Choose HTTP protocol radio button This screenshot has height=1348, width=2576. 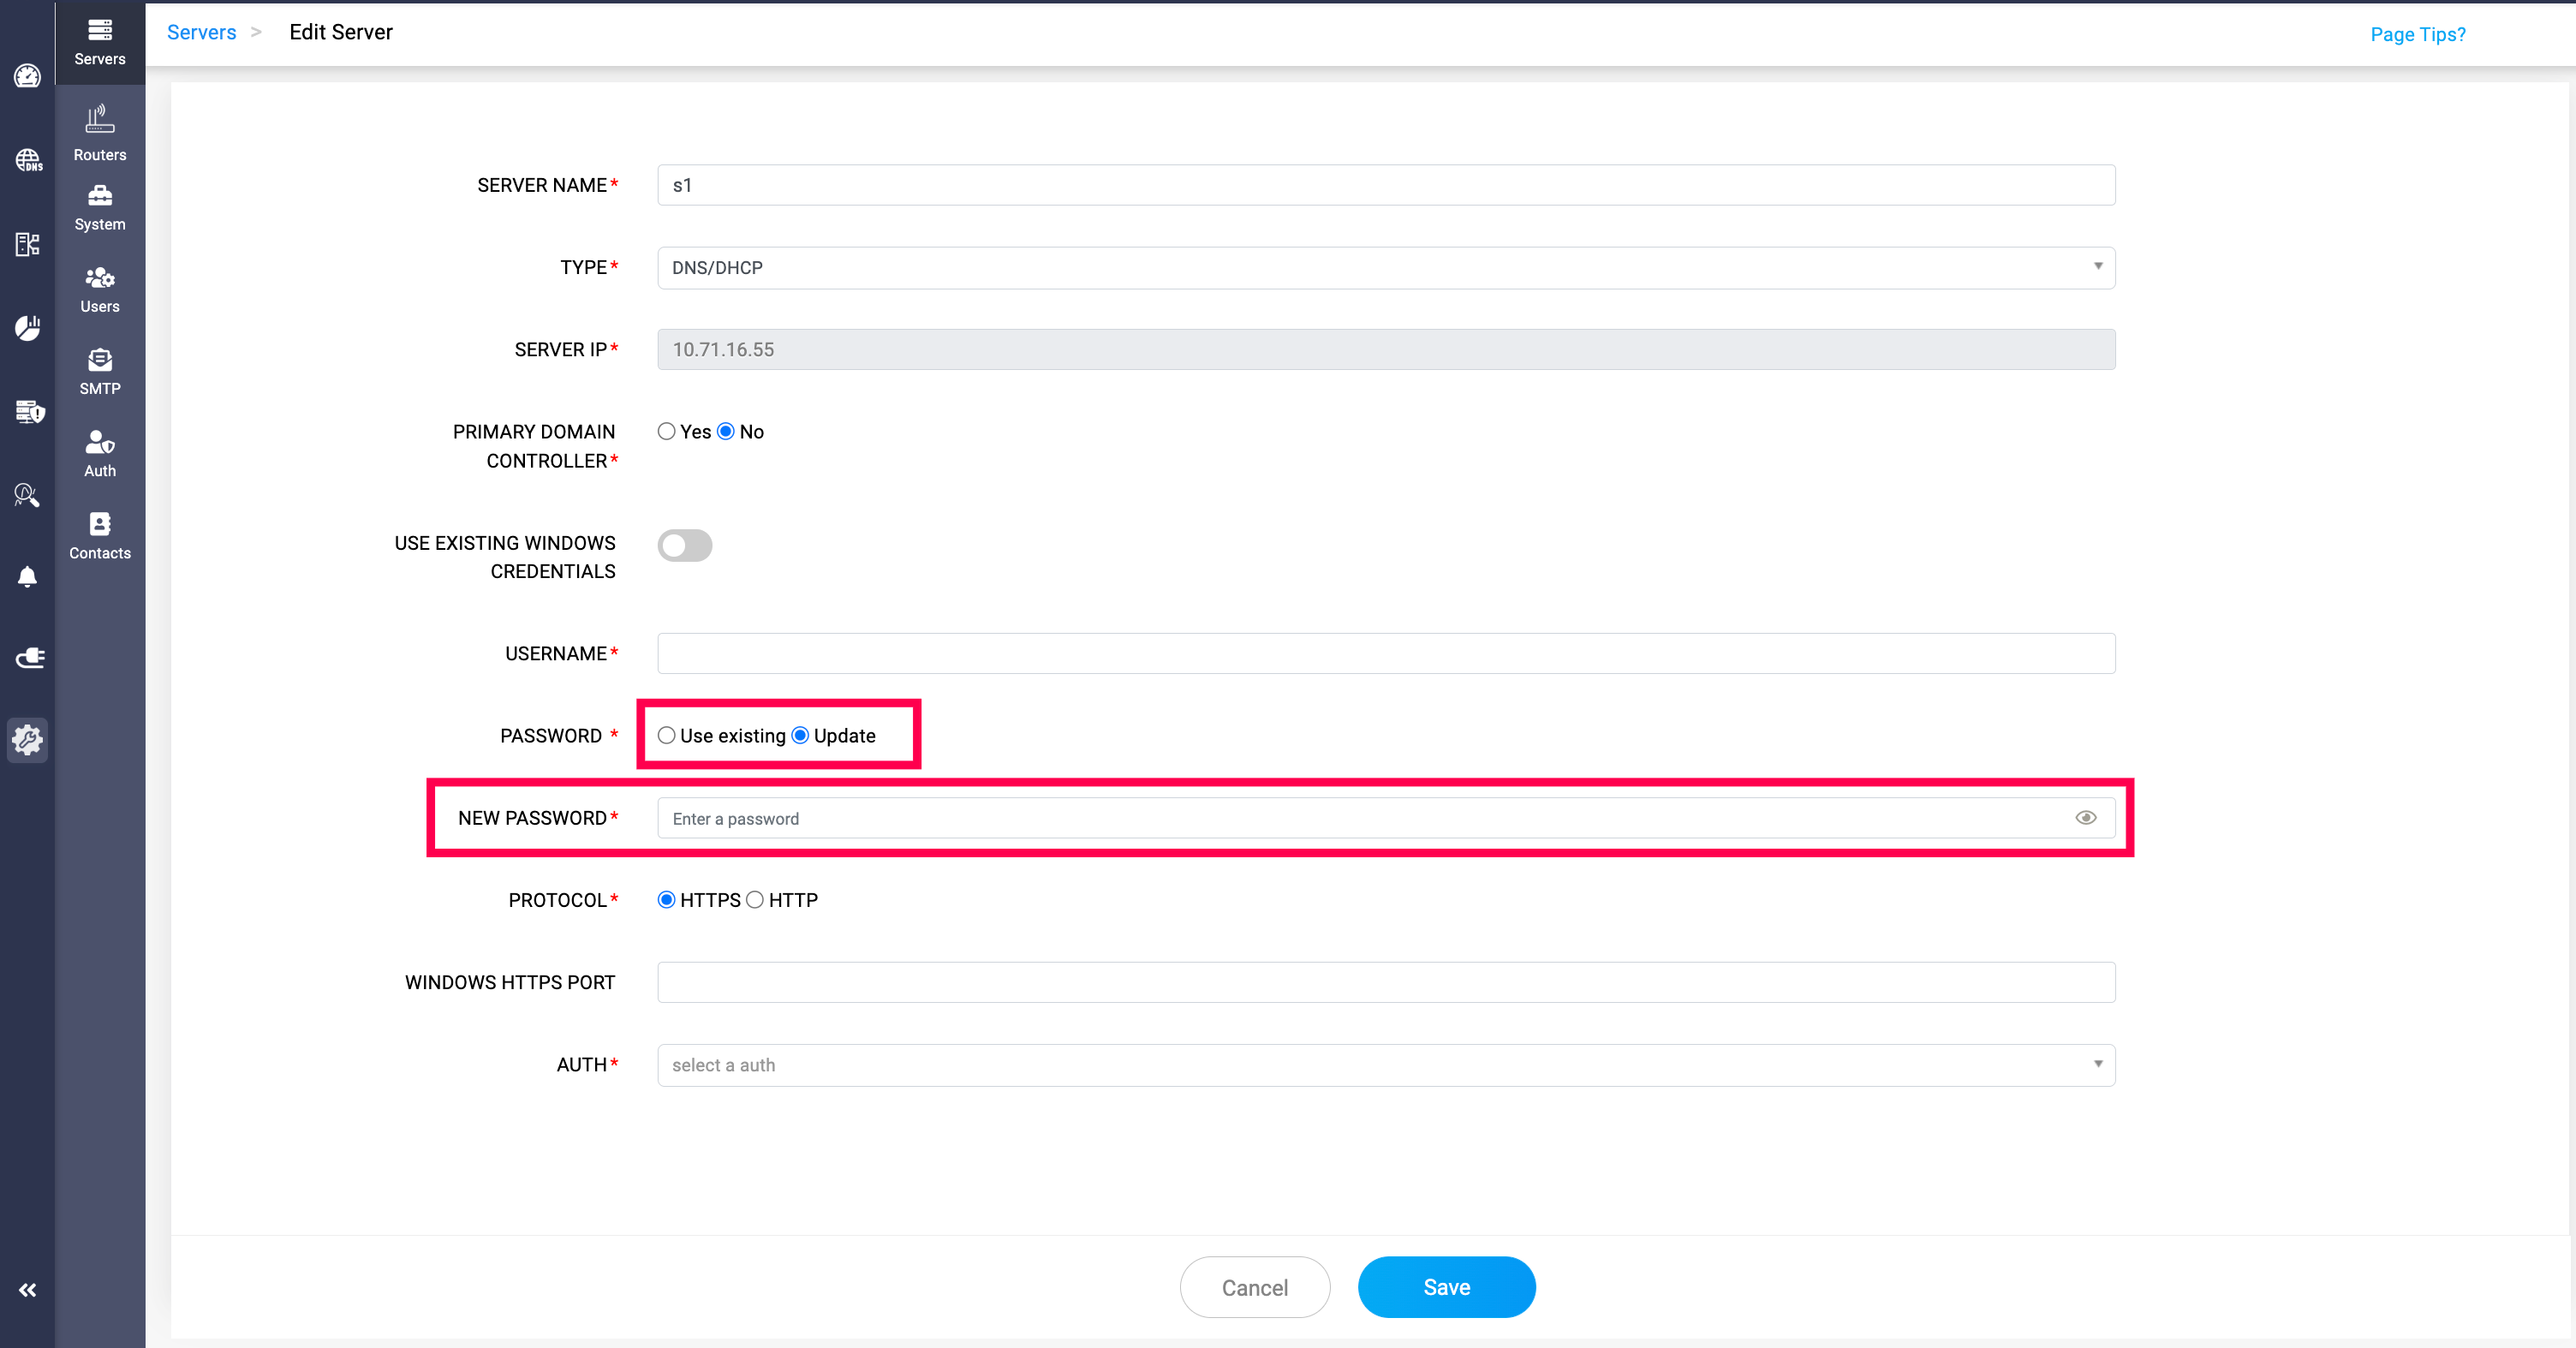click(x=755, y=900)
